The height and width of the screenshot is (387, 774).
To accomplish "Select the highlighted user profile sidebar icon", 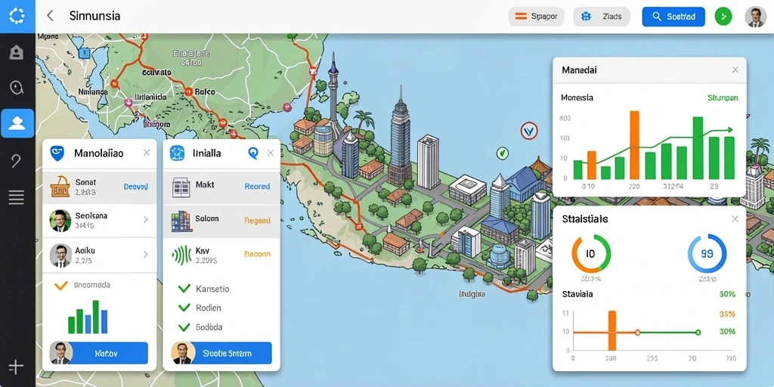I will [17, 123].
